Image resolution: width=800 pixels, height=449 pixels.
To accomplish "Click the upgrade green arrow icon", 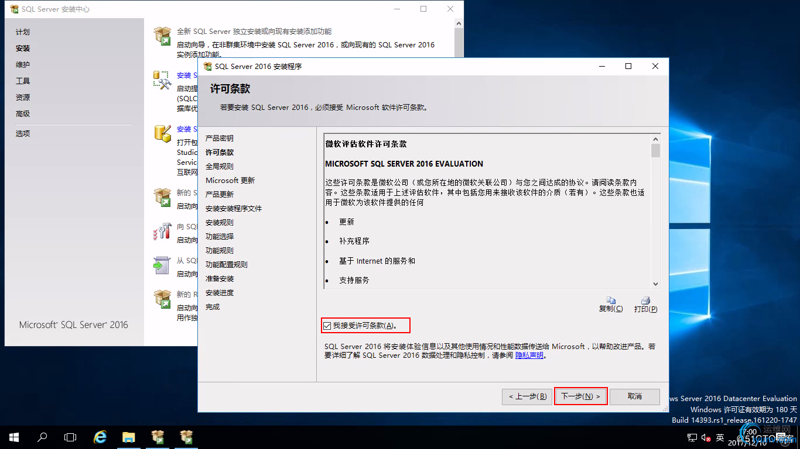I will (x=162, y=265).
